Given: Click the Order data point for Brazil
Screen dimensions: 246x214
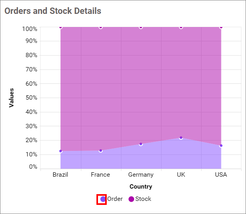Looking at the screenshot, I should (x=61, y=151).
